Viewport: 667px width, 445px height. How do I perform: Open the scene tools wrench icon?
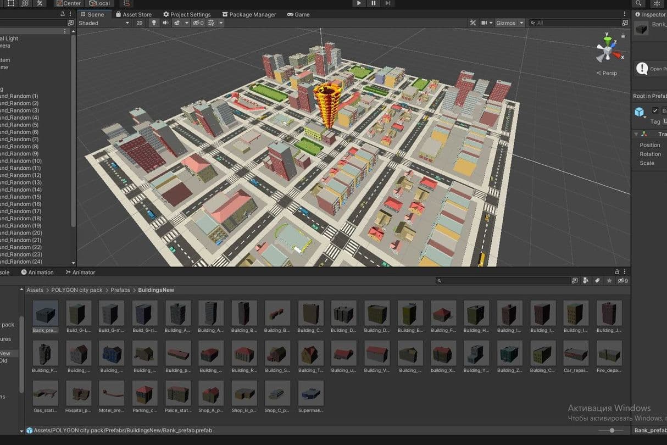[x=473, y=23]
